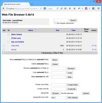
Task: Open dropdown arrow left of red S icon
Action: (82, 8)
